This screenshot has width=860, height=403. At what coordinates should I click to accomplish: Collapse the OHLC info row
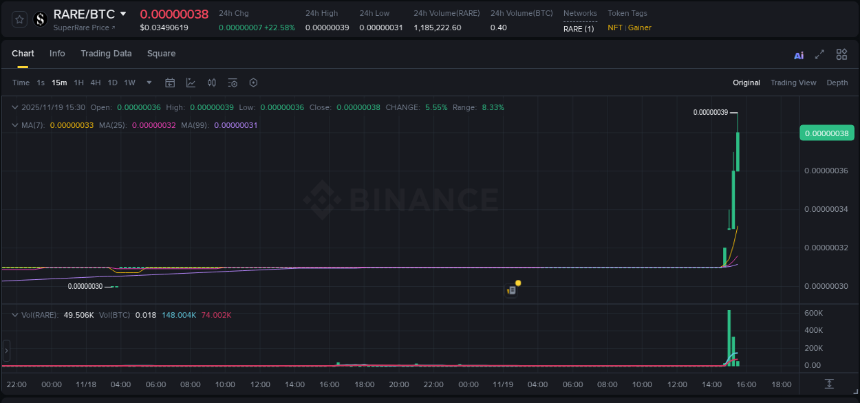(x=14, y=107)
